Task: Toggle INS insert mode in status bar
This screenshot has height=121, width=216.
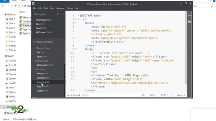Action: tap(143, 95)
